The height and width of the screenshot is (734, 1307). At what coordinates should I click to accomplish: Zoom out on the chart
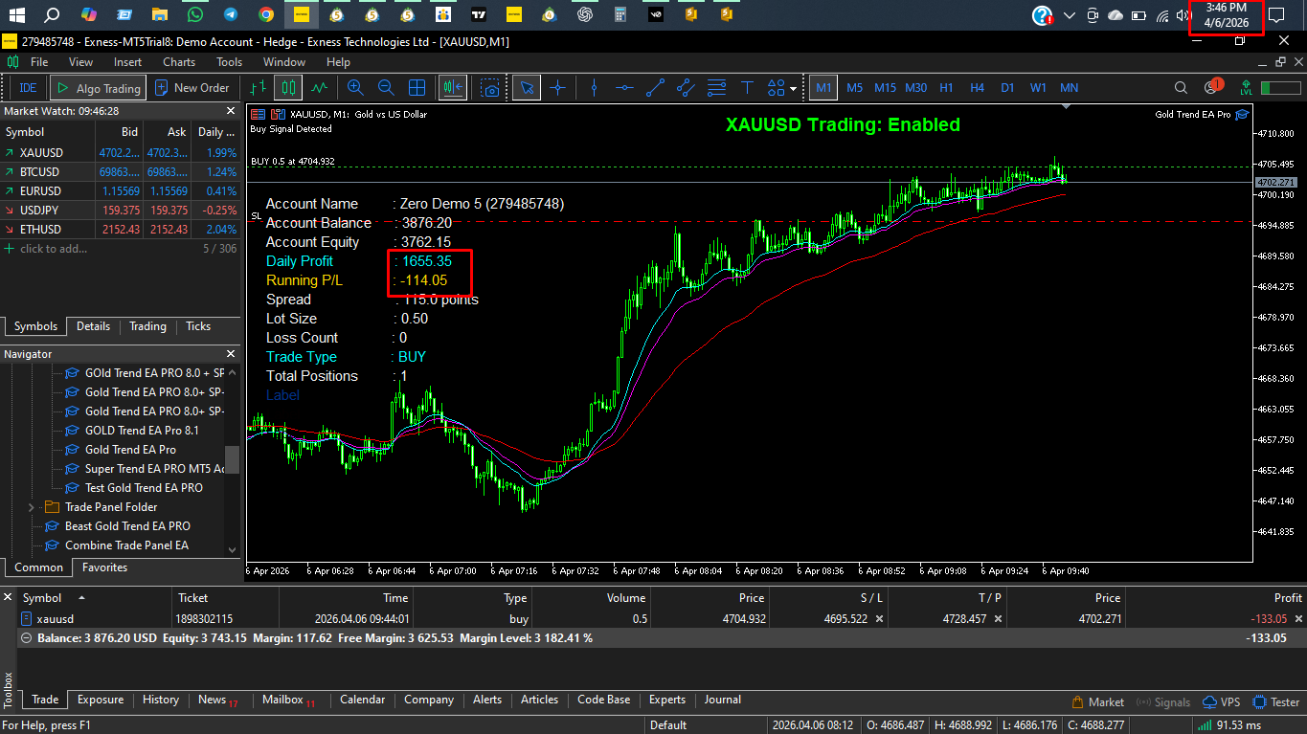click(x=386, y=88)
